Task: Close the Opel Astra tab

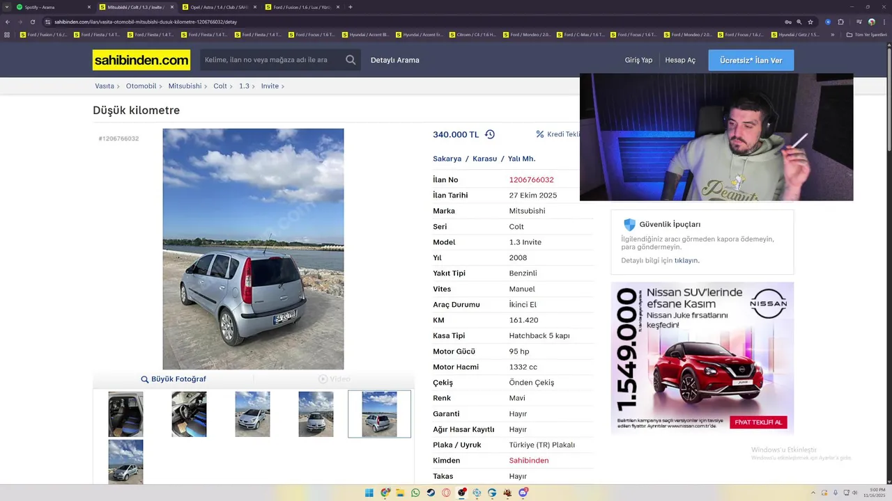Action: pos(254,7)
